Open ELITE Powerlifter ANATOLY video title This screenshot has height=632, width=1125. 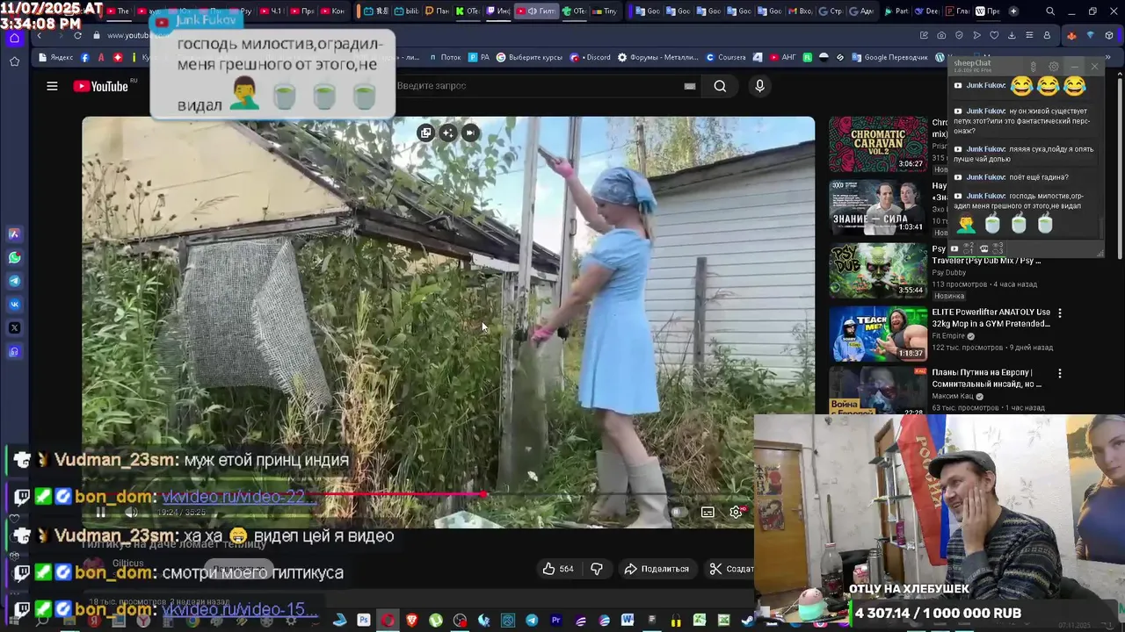pos(991,318)
